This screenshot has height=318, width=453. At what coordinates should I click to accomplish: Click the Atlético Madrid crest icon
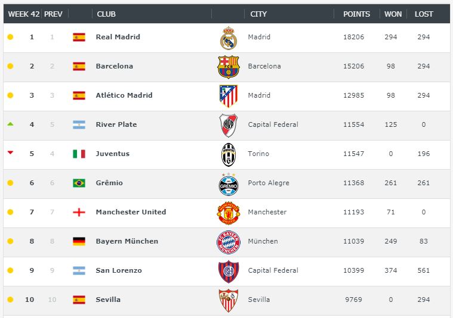tap(229, 96)
